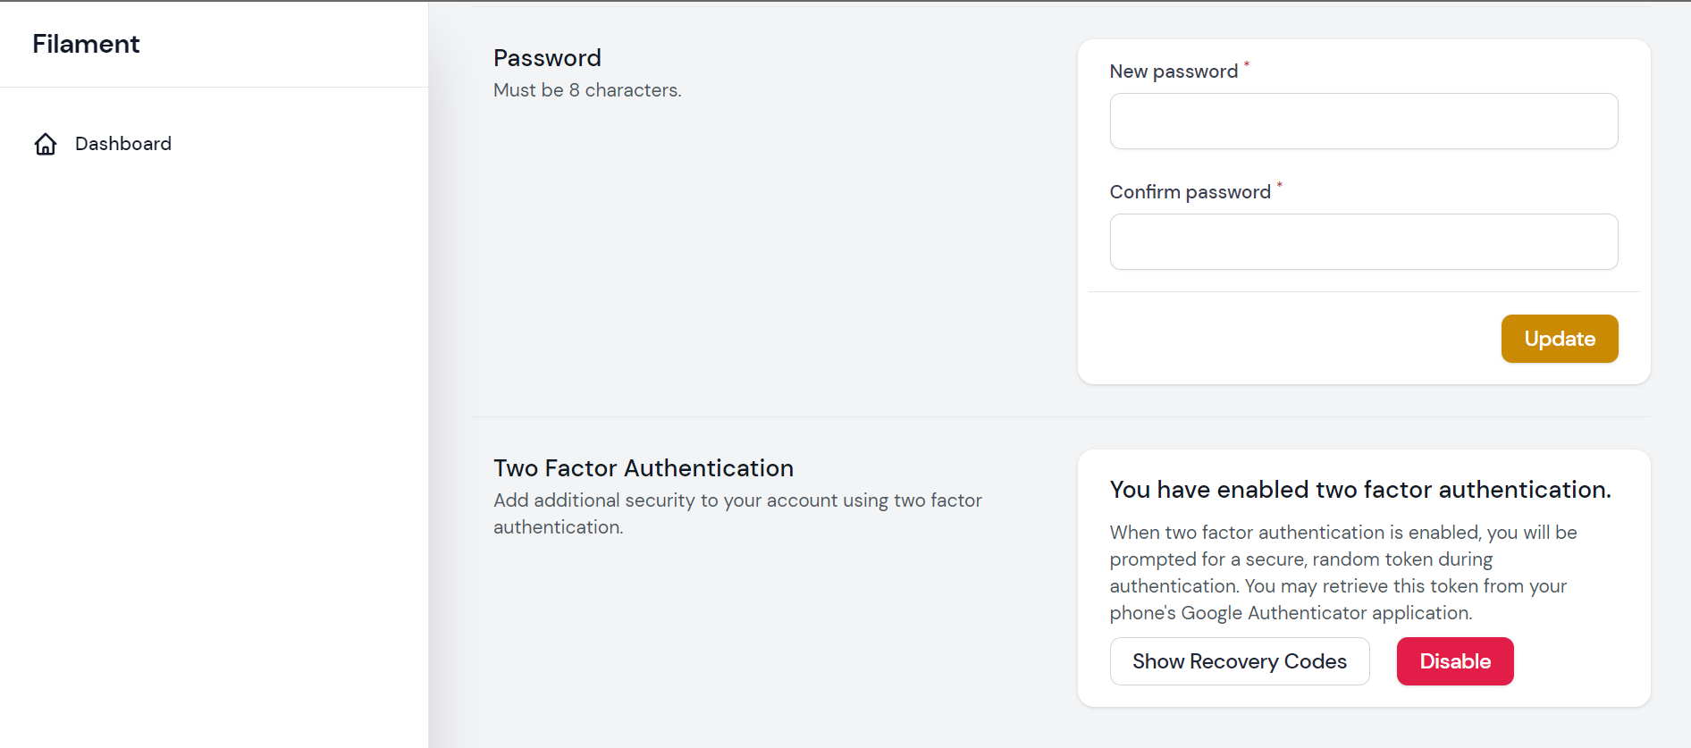Click the Google Authenticator explanation paragraph
This screenshot has width=1691, height=748.
[1343, 573]
